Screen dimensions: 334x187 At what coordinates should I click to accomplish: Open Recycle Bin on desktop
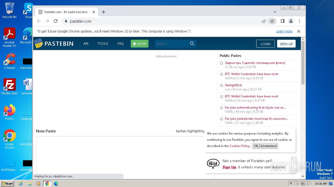(x=9, y=10)
